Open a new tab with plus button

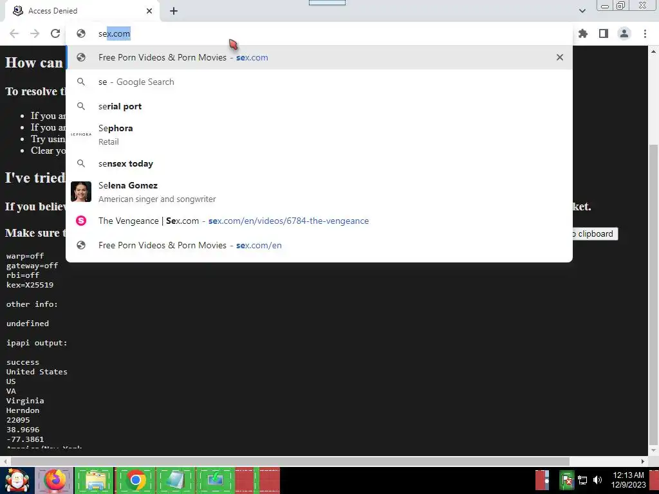pos(174,11)
